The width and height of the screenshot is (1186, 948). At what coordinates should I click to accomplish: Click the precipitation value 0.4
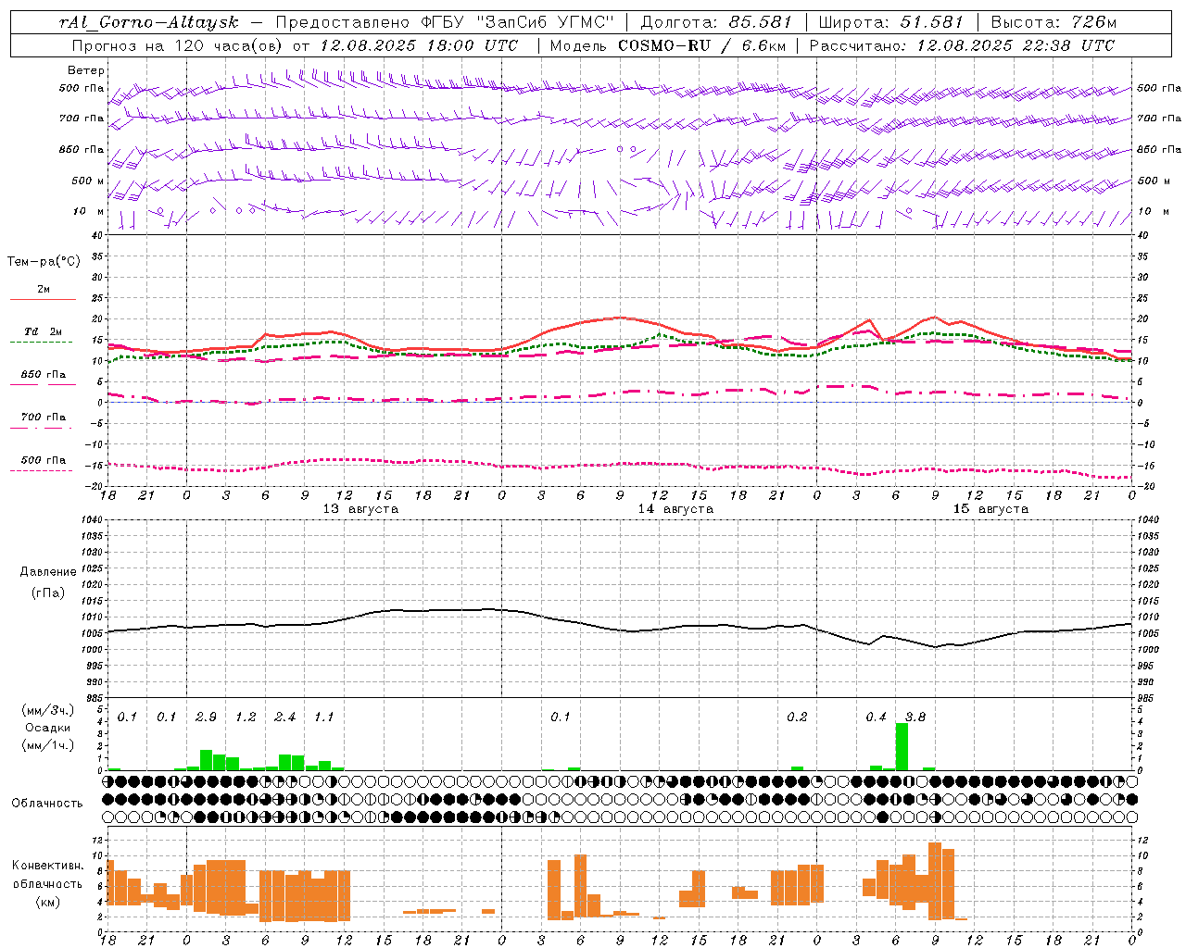(876, 717)
